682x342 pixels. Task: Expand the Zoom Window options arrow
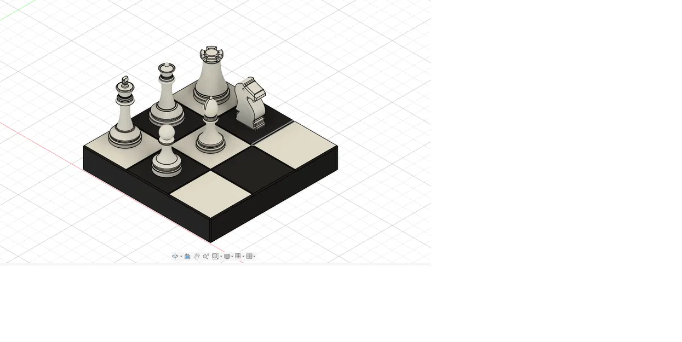pyautogui.click(x=221, y=257)
